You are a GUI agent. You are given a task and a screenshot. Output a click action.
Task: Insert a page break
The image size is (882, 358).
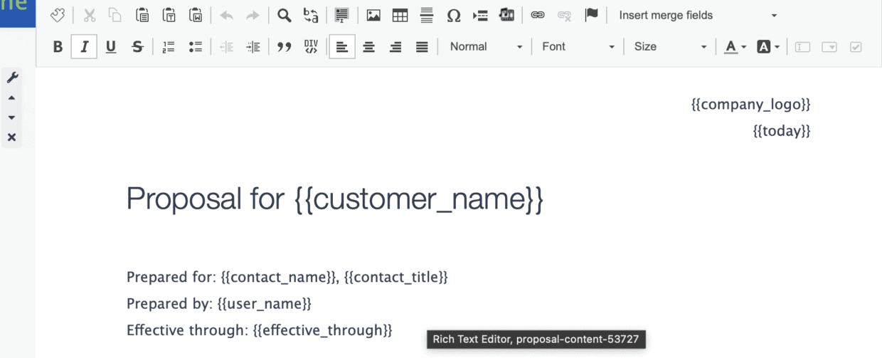point(480,16)
